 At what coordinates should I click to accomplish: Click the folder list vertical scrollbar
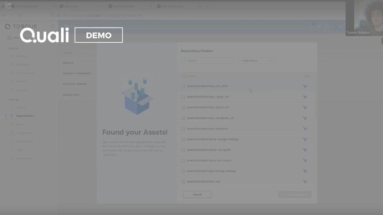pyautogui.click(x=316, y=100)
